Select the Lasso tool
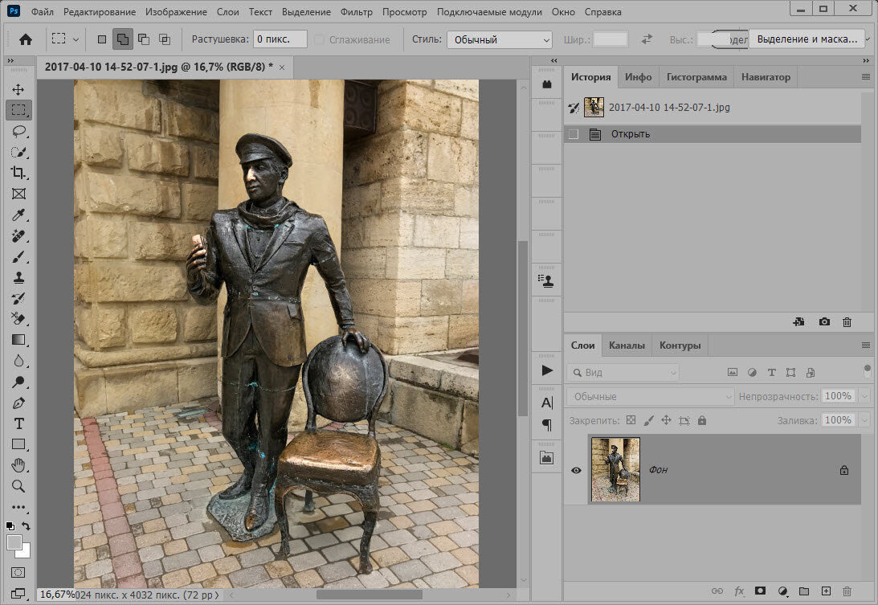The width and height of the screenshot is (878, 605). [x=18, y=131]
